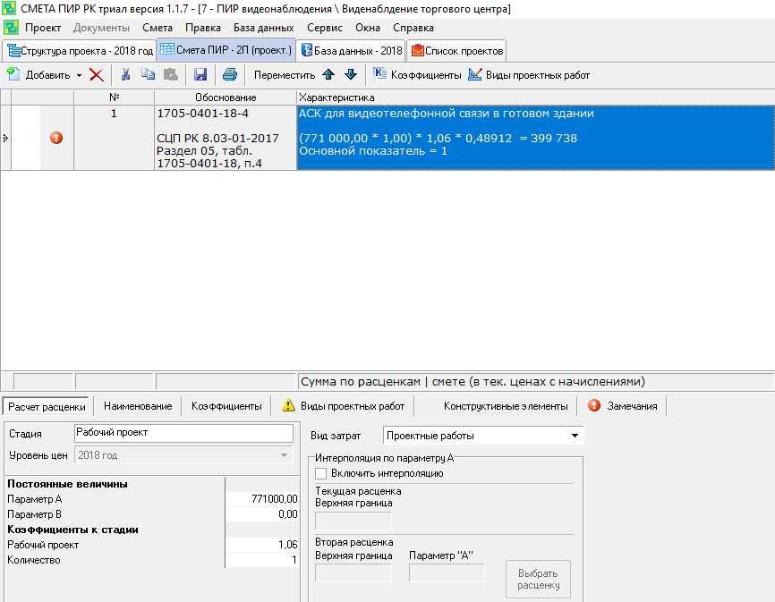Screen dimensions: 775x602
Task: Open the Справка menu
Action: (413, 28)
